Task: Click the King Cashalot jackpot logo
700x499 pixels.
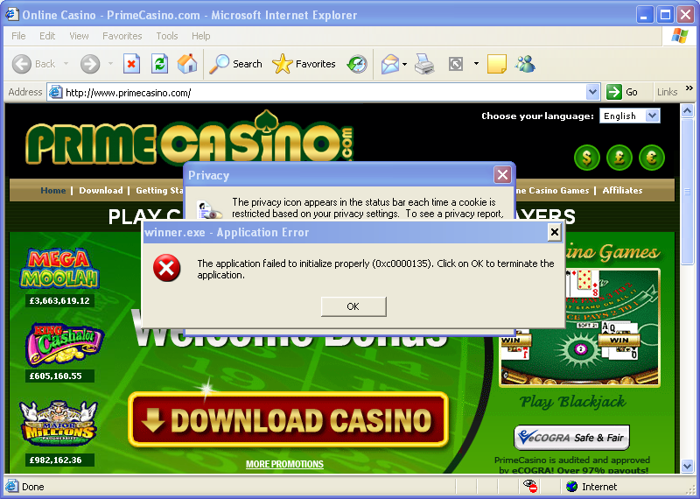Action: pos(64,344)
